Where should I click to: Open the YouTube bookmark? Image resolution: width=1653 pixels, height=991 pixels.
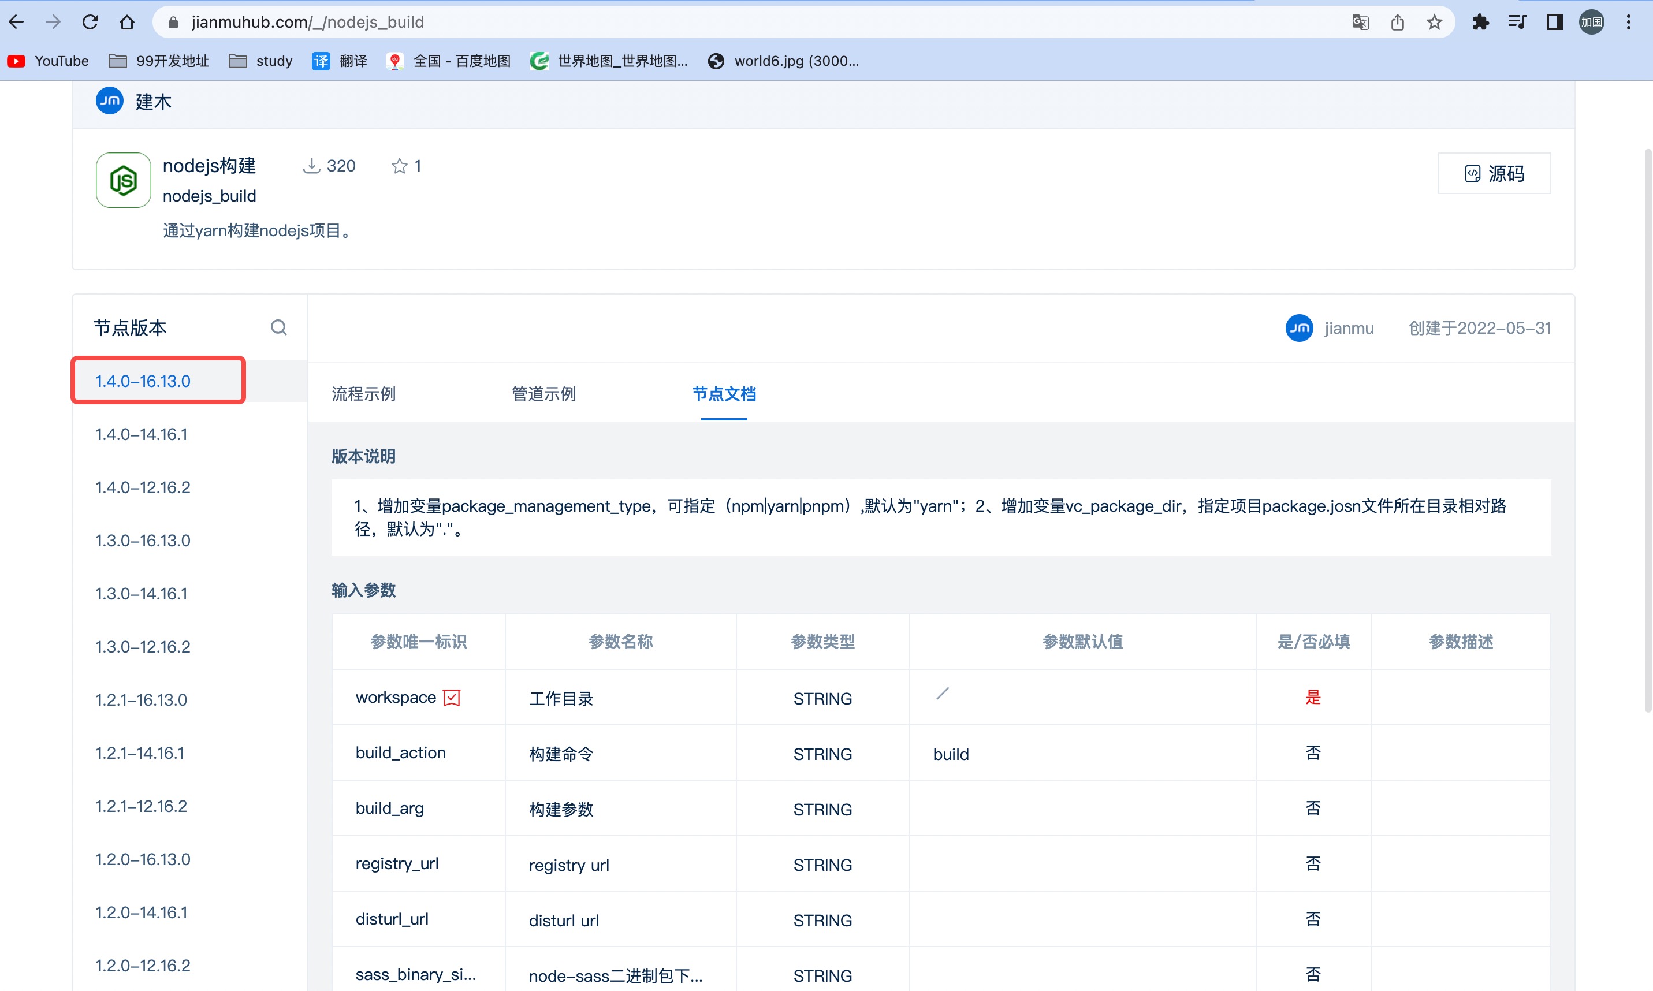48,61
